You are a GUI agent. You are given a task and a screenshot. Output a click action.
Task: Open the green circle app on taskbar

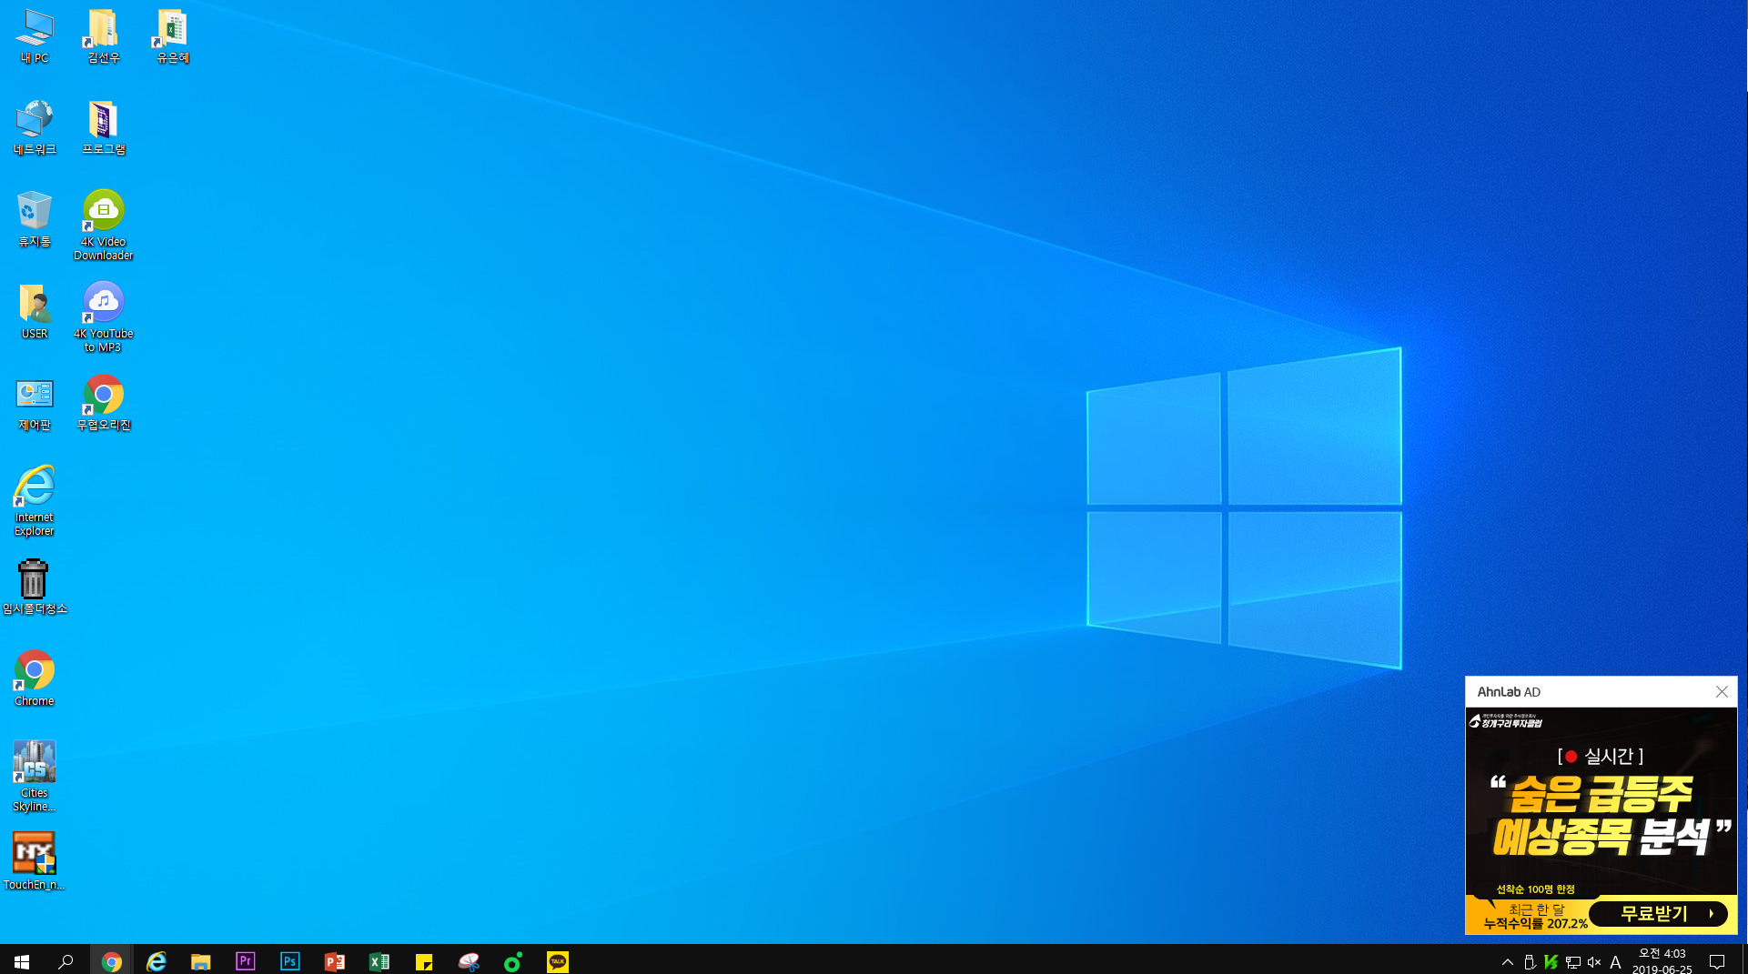pos(512,960)
